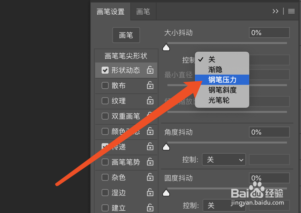Click lock icon next to 纹理

(x=150, y=100)
